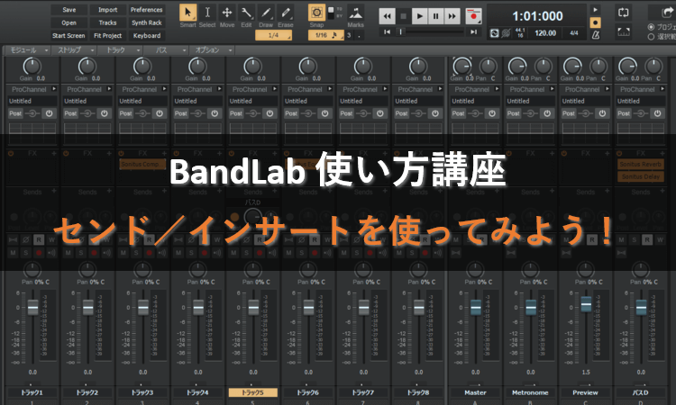Select the プロジェ... radio option
The image size is (676, 405).
click(651, 27)
